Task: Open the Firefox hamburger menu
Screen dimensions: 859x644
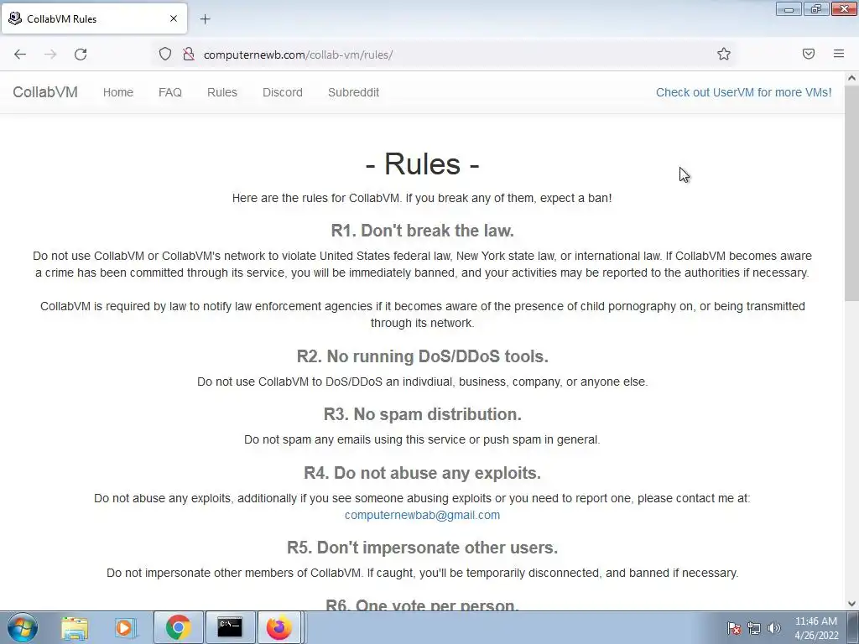Action: [839, 54]
